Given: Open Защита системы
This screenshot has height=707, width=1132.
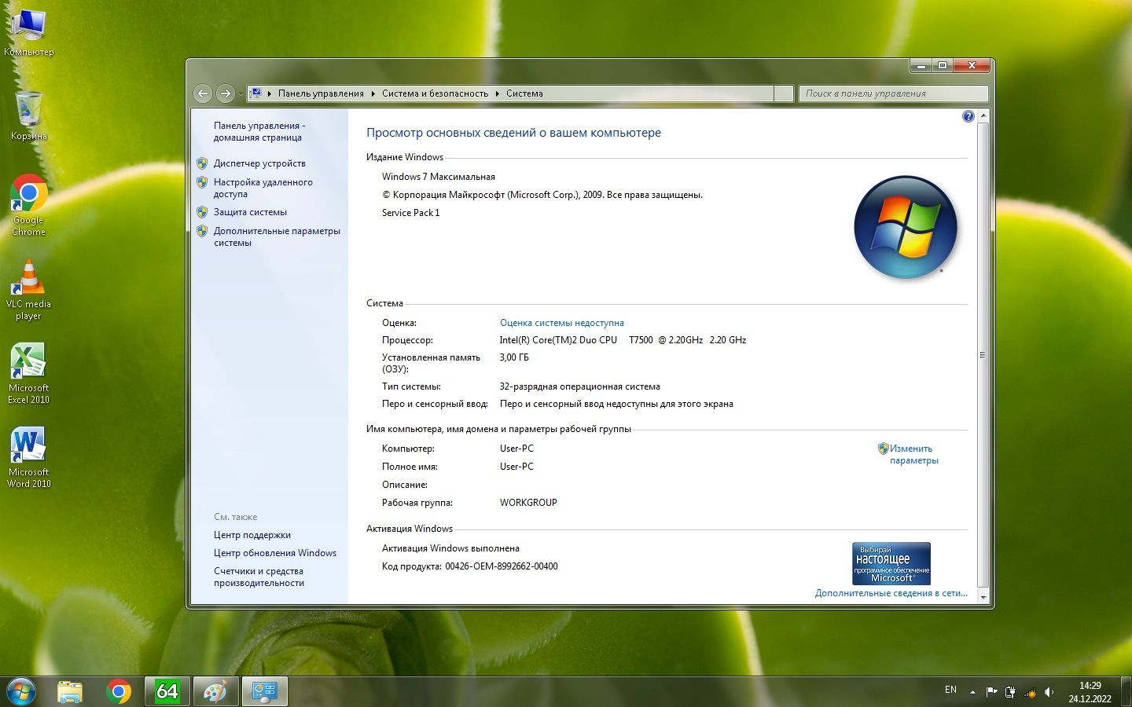Looking at the screenshot, I should pos(250,212).
